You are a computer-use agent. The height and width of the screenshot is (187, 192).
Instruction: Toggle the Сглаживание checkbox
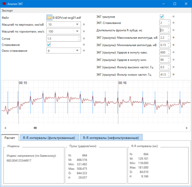tap(49, 45)
